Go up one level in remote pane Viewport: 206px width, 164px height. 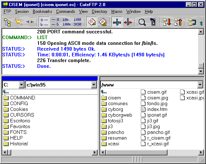point(104,92)
